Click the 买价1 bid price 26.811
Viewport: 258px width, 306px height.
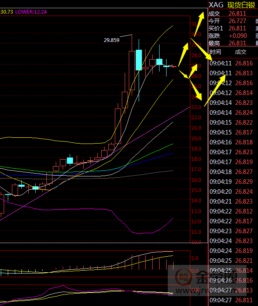[237, 28]
